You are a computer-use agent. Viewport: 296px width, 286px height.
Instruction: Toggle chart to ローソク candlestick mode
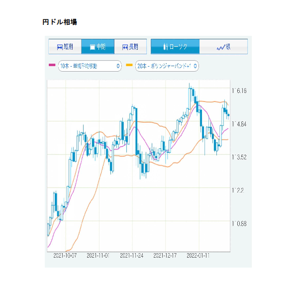pyautogui.click(x=175, y=47)
